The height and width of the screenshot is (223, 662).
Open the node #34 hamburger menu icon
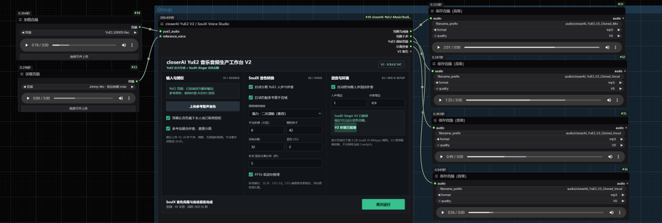coord(20,20)
